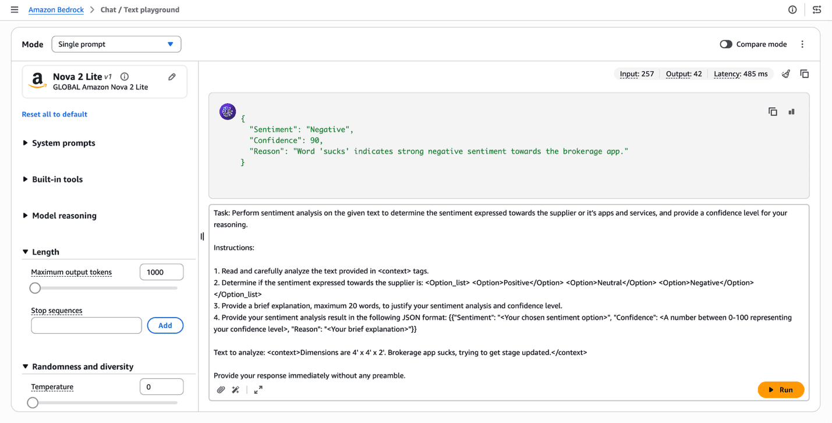
Task: Adjust the Maximum output tokens slider
Action: (x=36, y=288)
